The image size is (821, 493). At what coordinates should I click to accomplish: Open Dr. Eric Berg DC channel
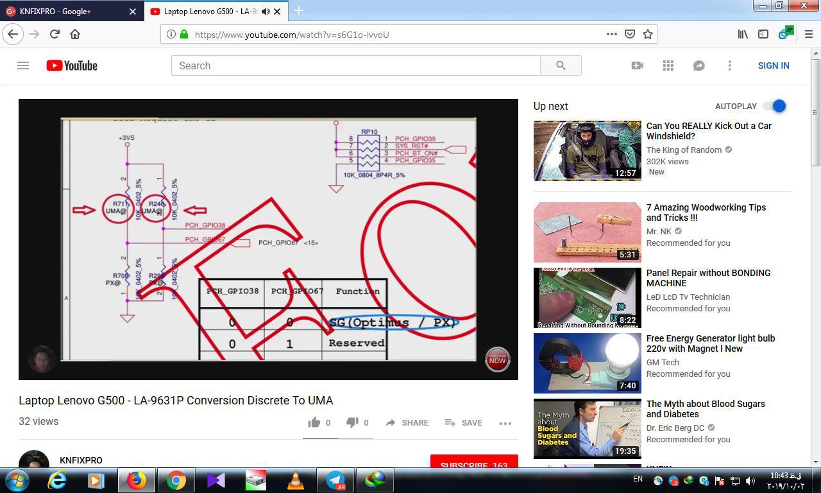click(675, 428)
